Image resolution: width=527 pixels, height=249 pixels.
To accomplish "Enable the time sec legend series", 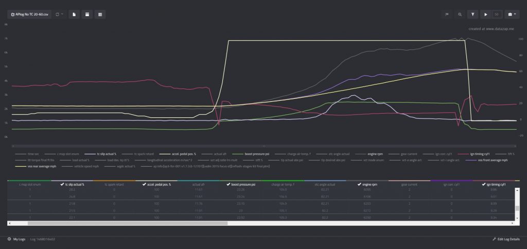I will tap(28, 154).
